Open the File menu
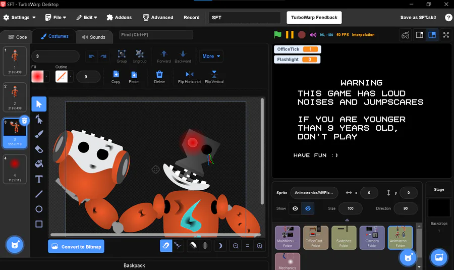Viewport: 454px width, 270px height. click(55, 17)
